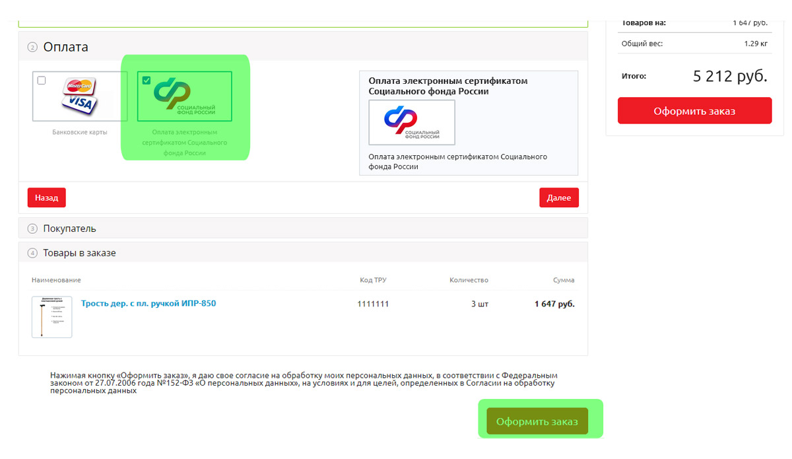Click the step 3 circle beside Покупатель
The height and width of the screenshot is (459, 792).
coord(32,229)
